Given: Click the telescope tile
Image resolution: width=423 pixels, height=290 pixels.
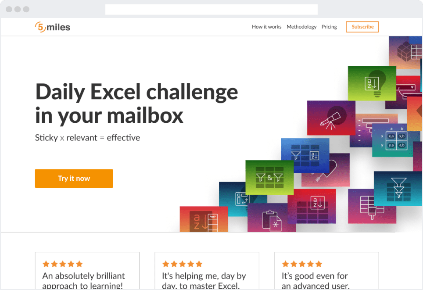Looking at the screenshot, I should (x=331, y=117).
